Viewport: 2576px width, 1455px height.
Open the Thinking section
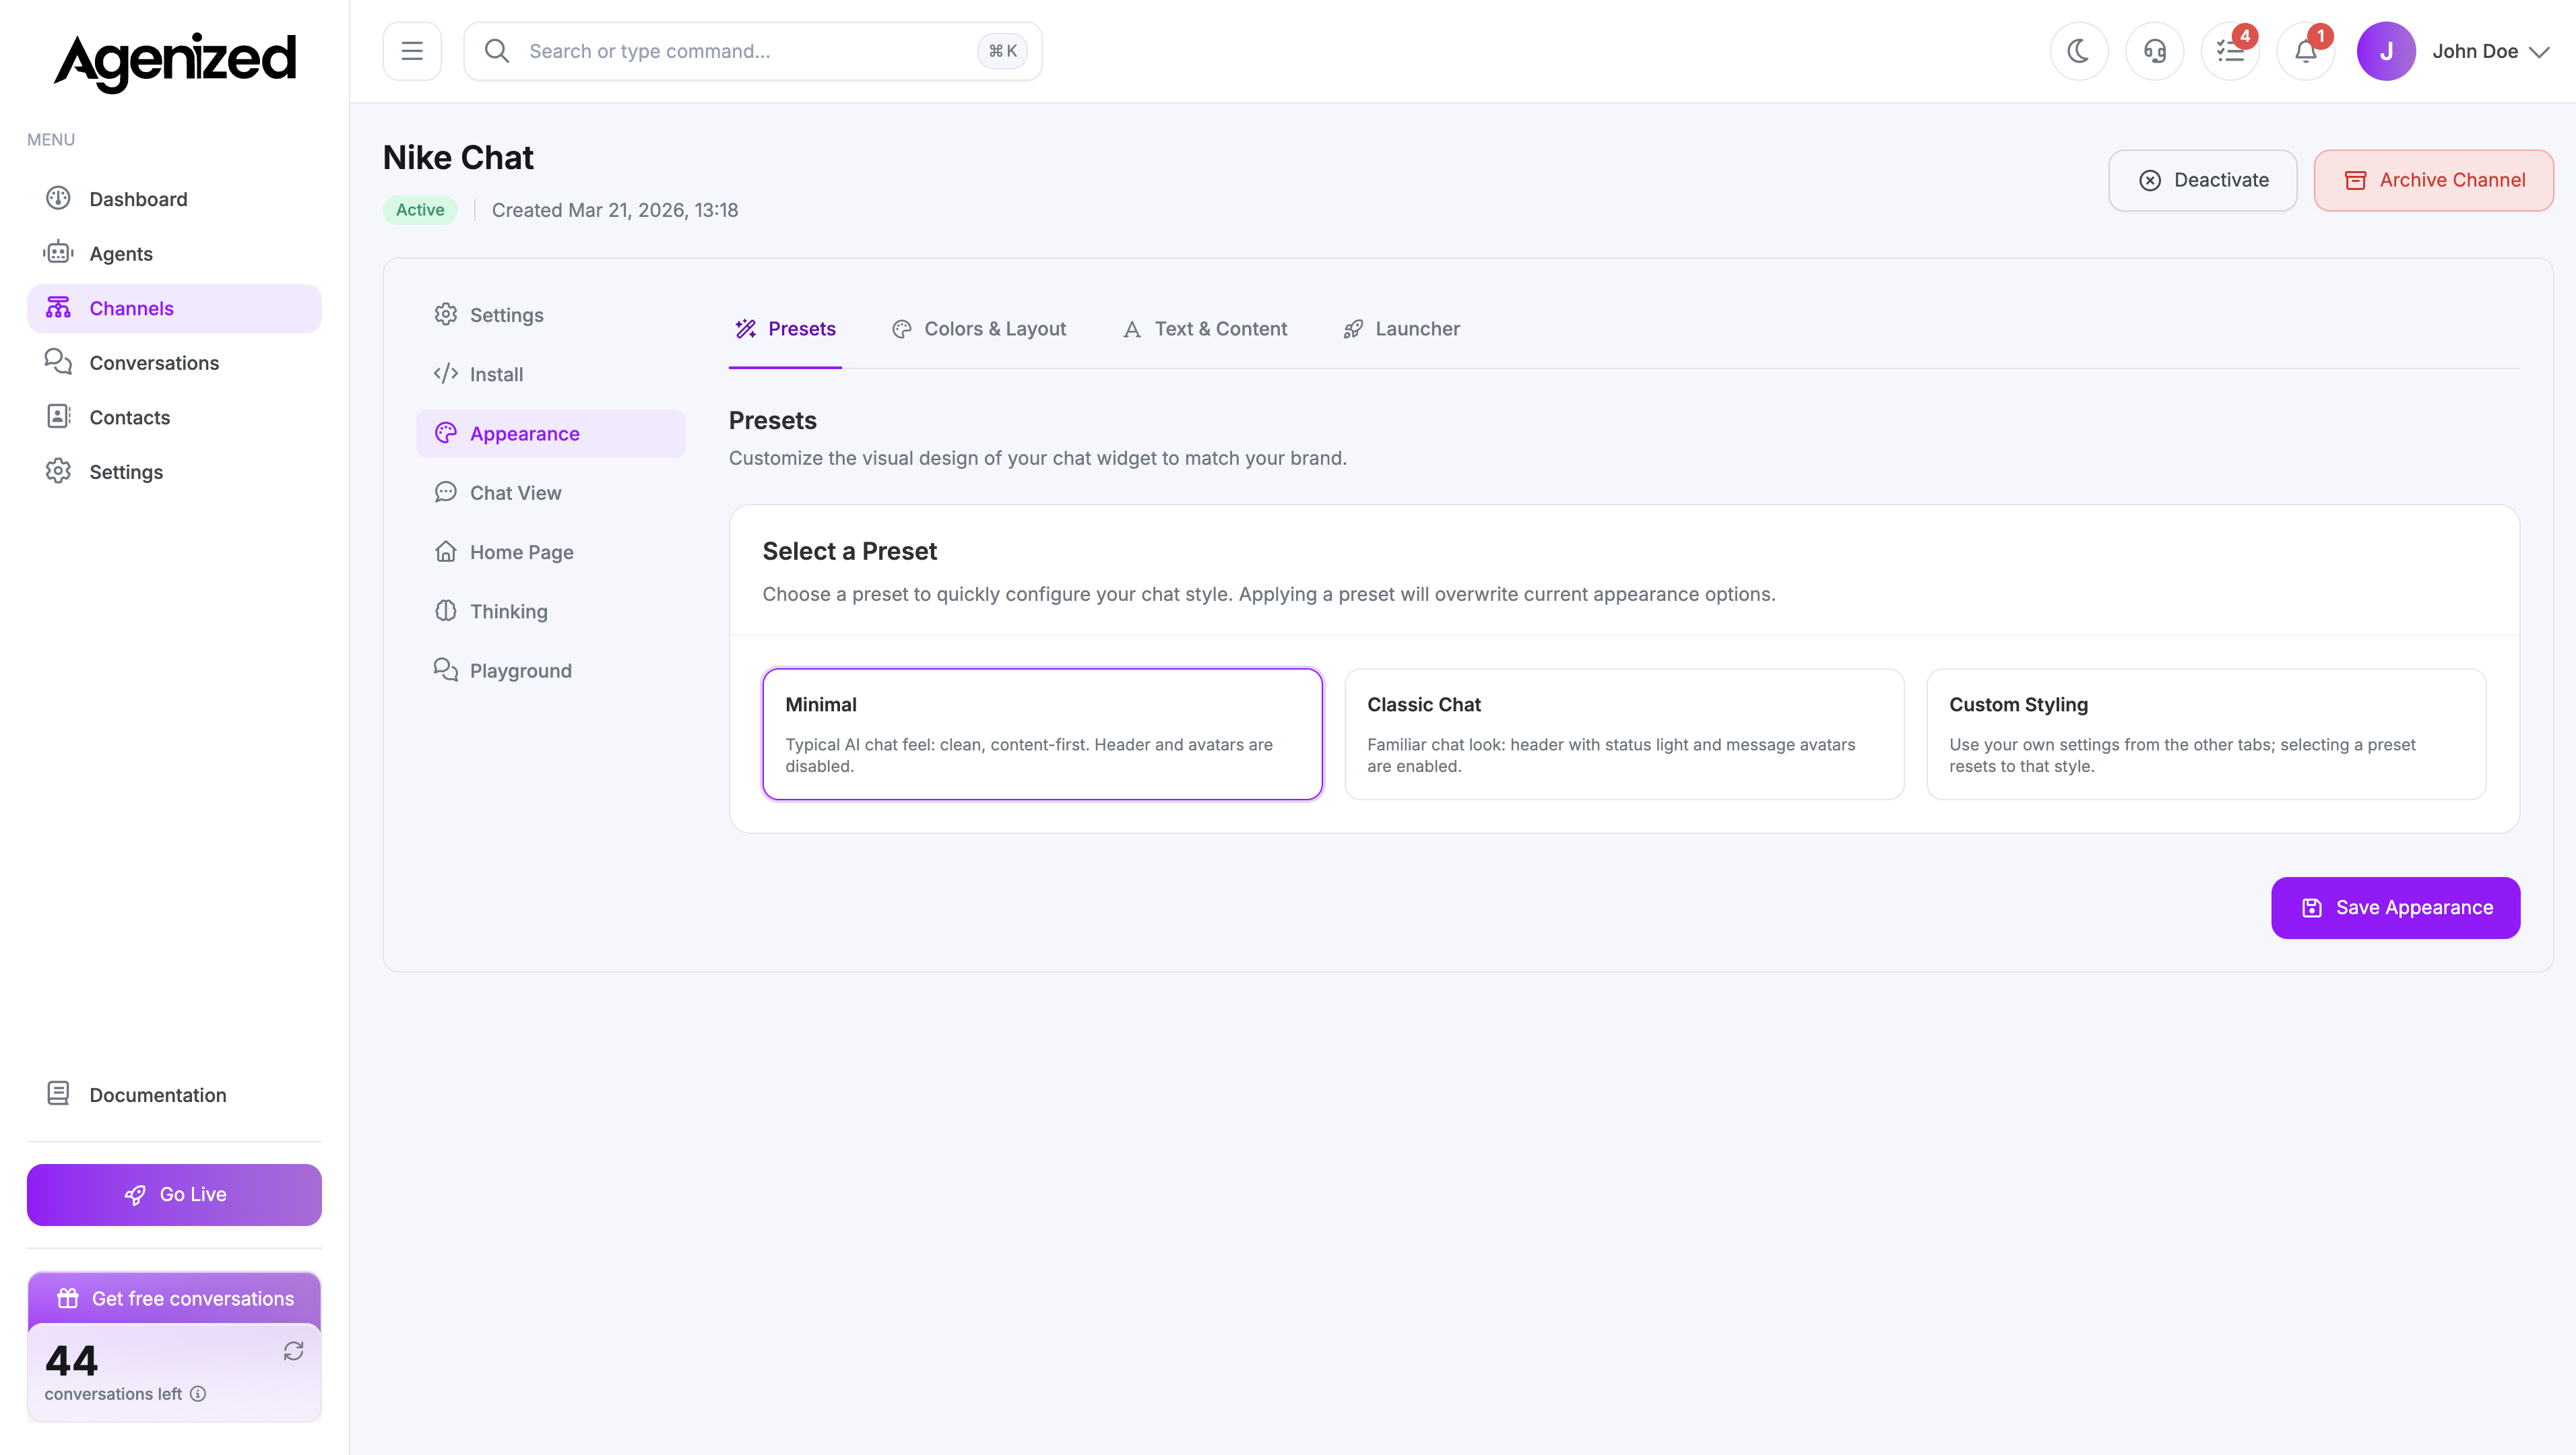(551, 611)
